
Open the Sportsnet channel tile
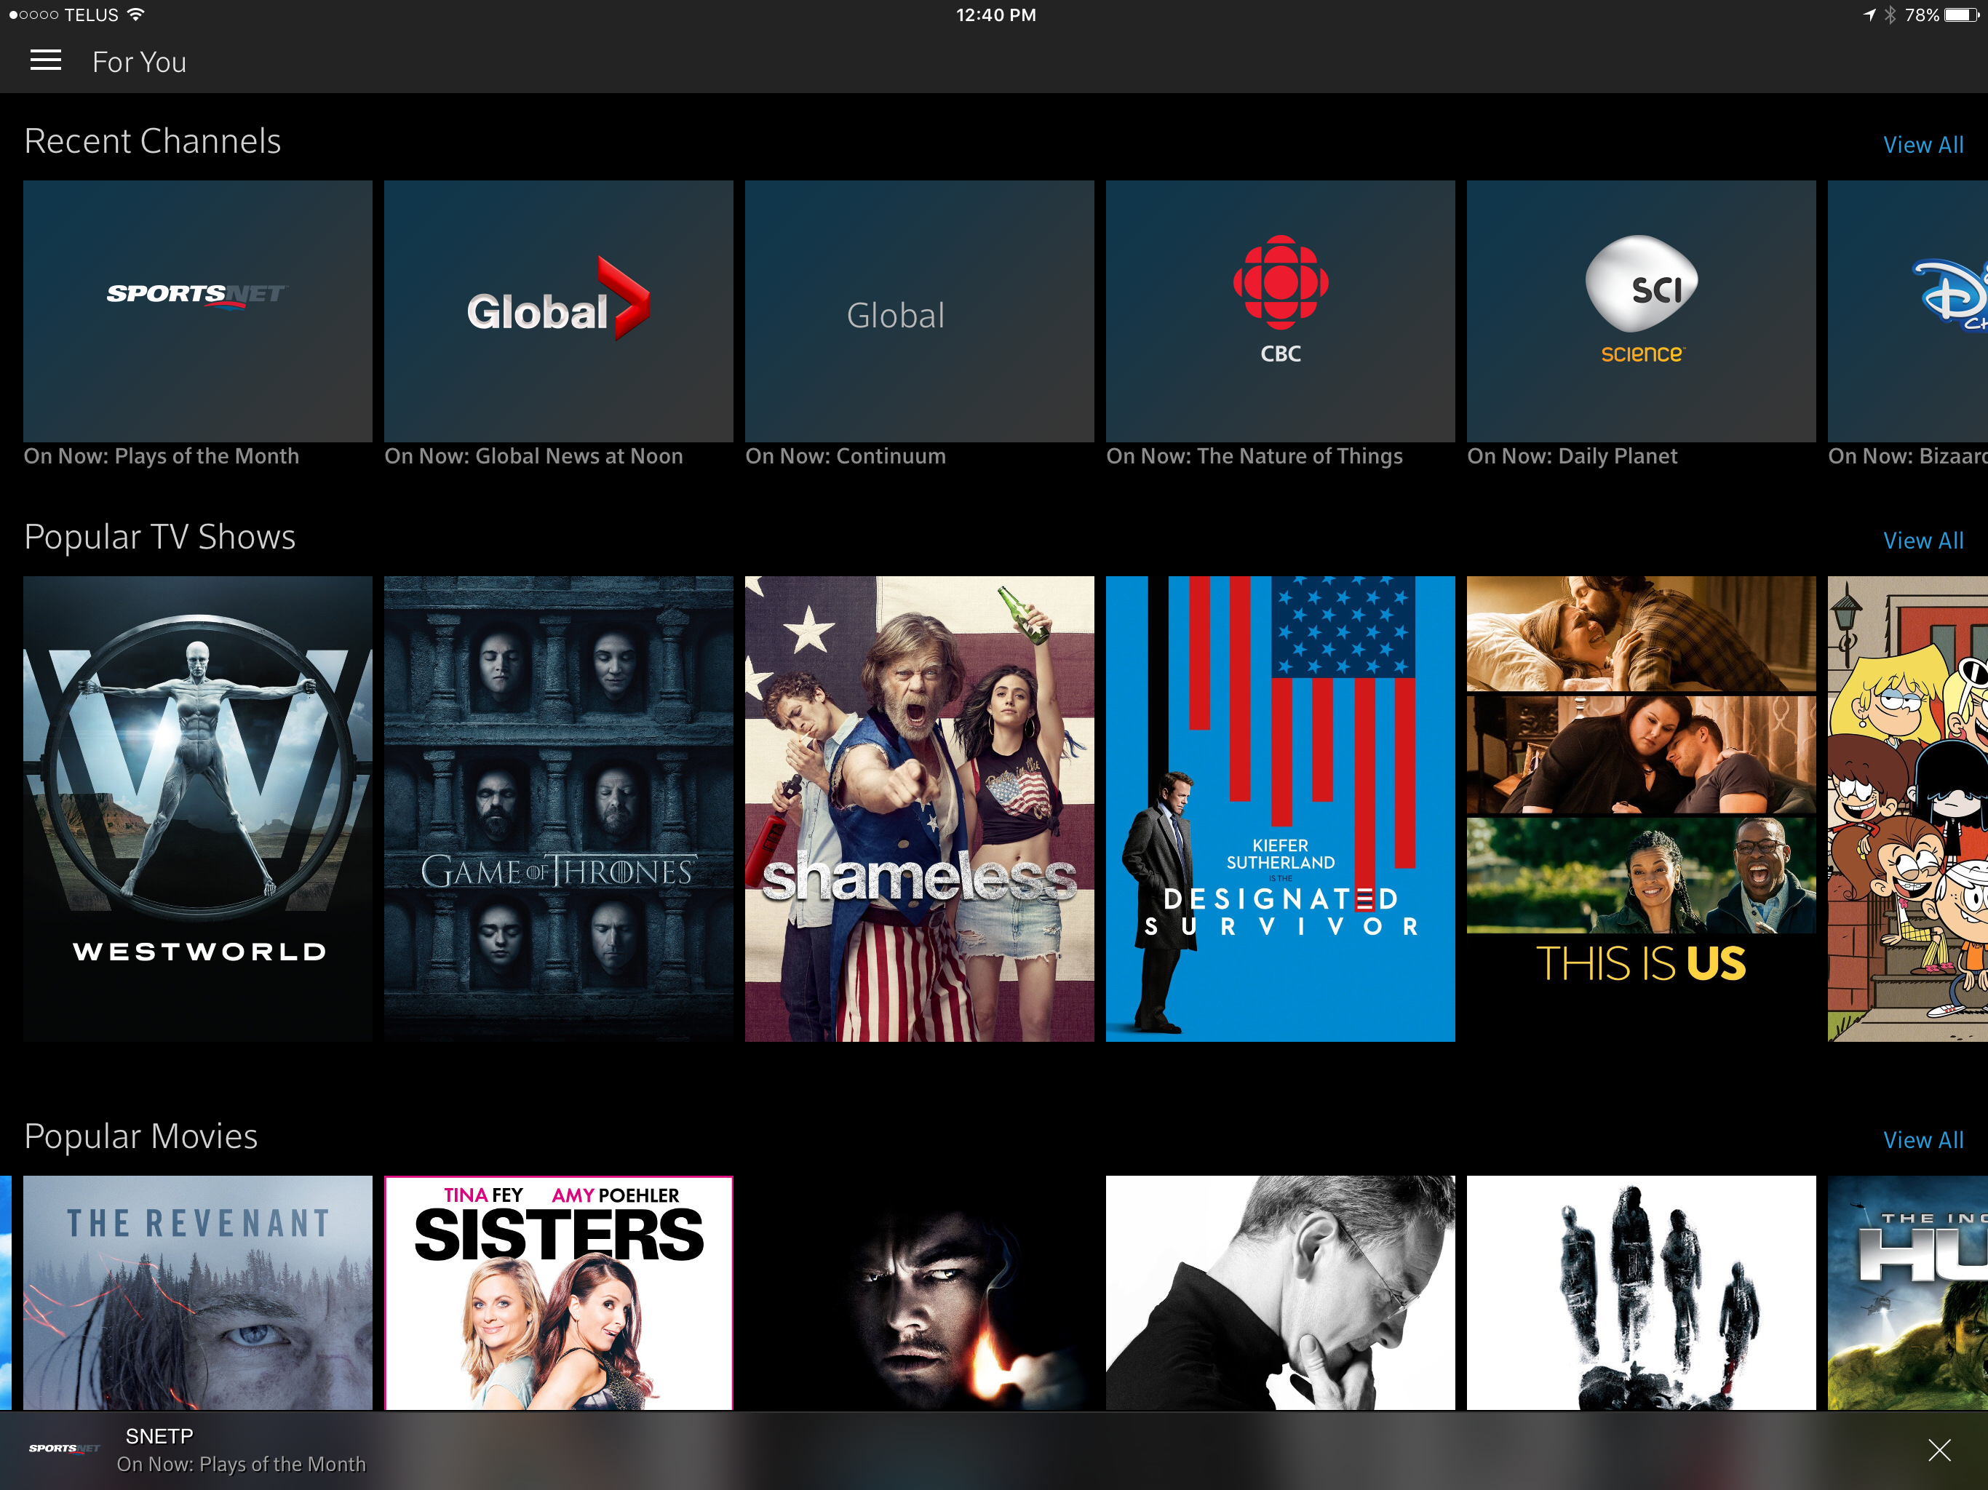point(198,311)
